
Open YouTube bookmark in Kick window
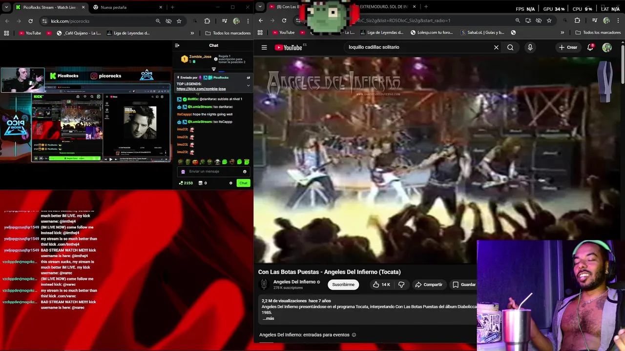[x=30, y=33]
